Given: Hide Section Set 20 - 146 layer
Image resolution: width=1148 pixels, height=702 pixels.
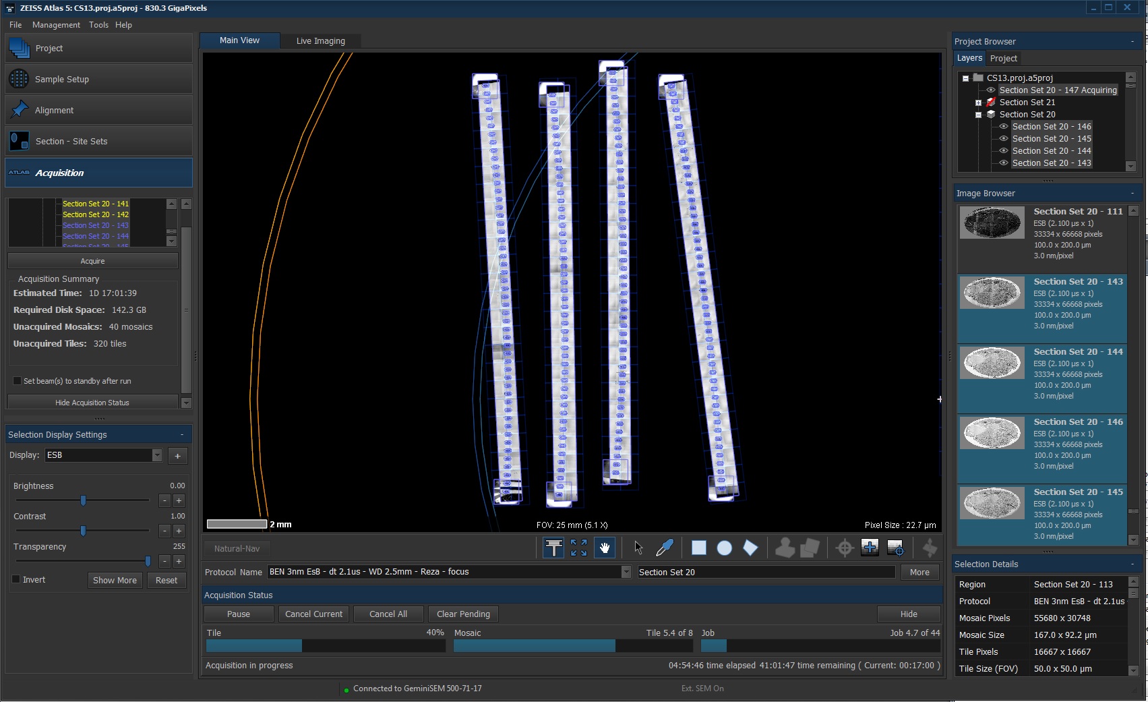Looking at the screenshot, I should (1004, 127).
